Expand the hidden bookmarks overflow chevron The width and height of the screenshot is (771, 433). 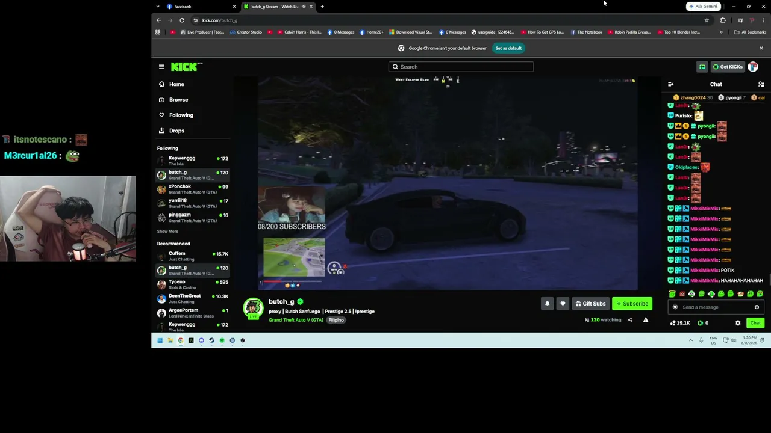721,32
